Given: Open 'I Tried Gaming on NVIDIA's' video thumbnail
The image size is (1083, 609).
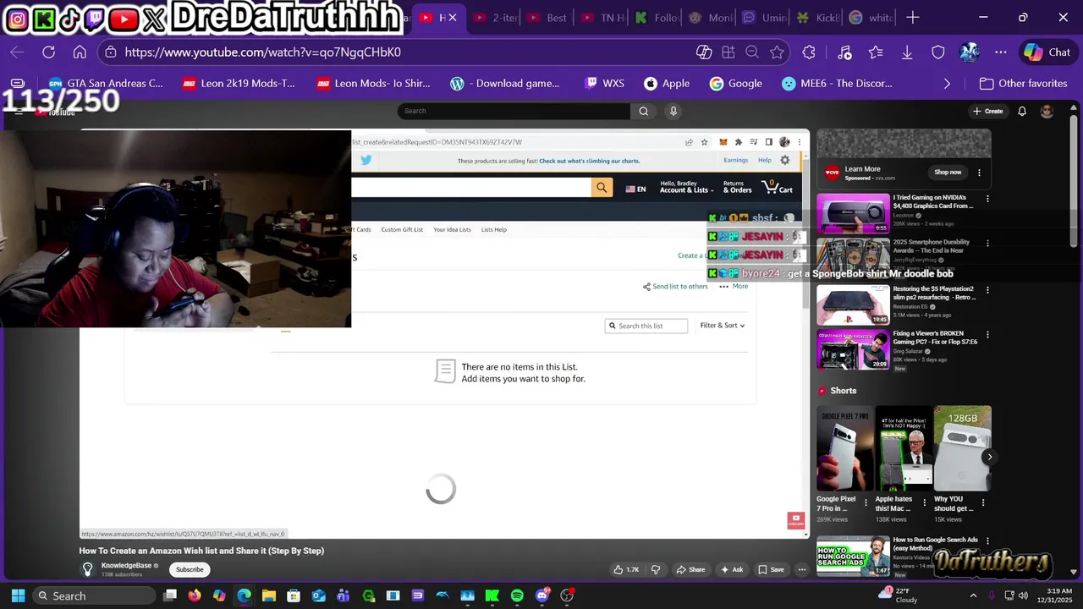Looking at the screenshot, I should [x=853, y=213].
